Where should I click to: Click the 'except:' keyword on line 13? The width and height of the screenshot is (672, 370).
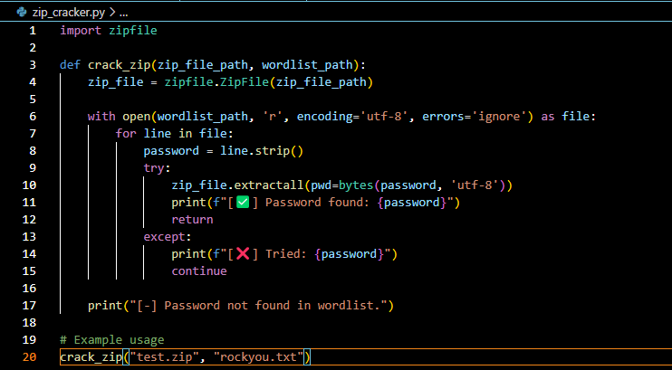point(168,236)
